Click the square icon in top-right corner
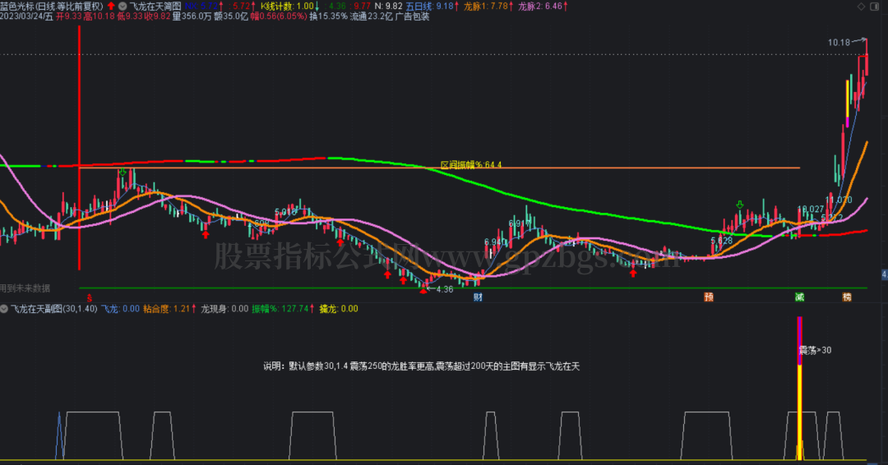888x465 pixels. coord(874,7)
